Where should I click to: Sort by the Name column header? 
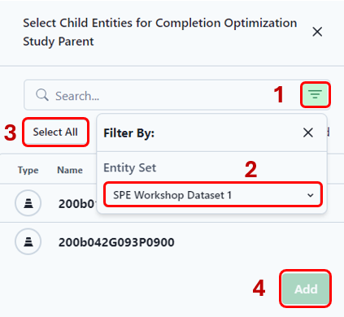[x=70, y=170]
